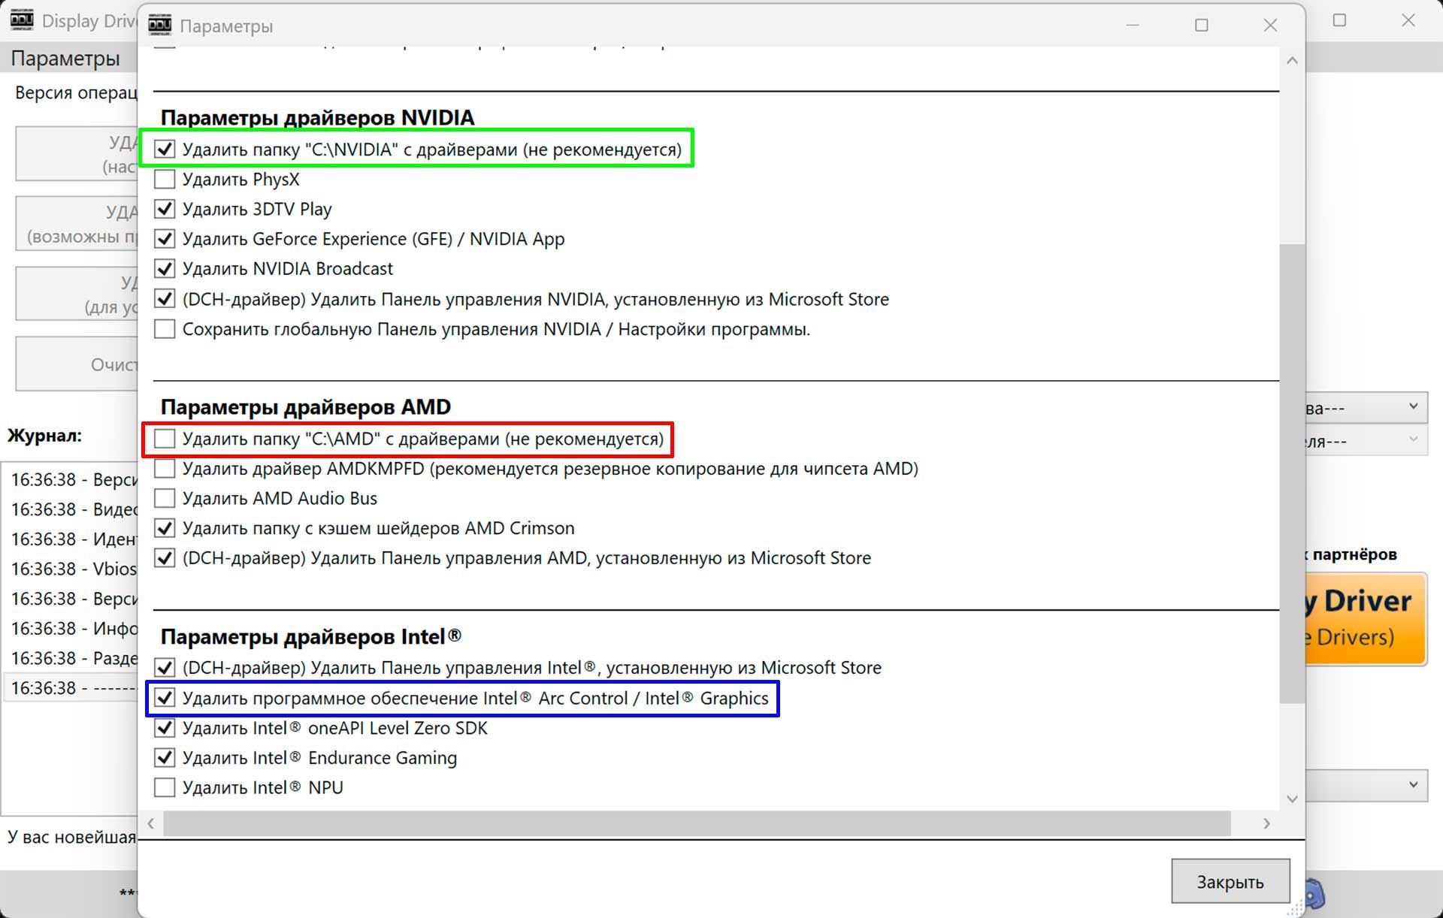Open the Discord icon behind the dialog
The width and height of the screenshot is (1443, 918).
click(x=1314, y=894)
